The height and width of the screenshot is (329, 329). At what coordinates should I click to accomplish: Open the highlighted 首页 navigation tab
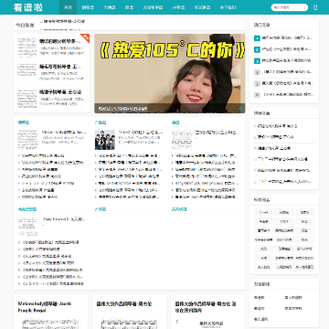[x=69, y=7]
